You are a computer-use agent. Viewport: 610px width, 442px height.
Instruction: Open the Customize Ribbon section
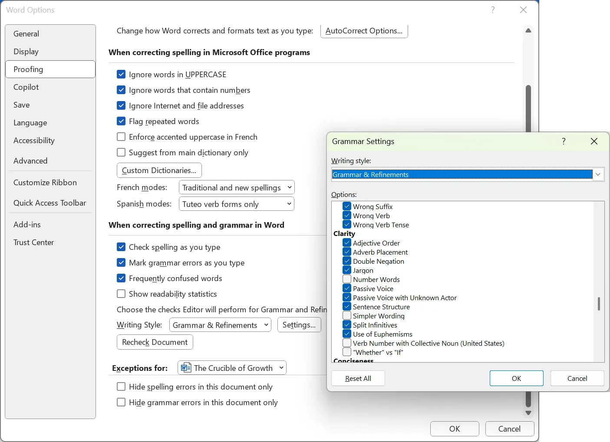[x=45, y=183]
